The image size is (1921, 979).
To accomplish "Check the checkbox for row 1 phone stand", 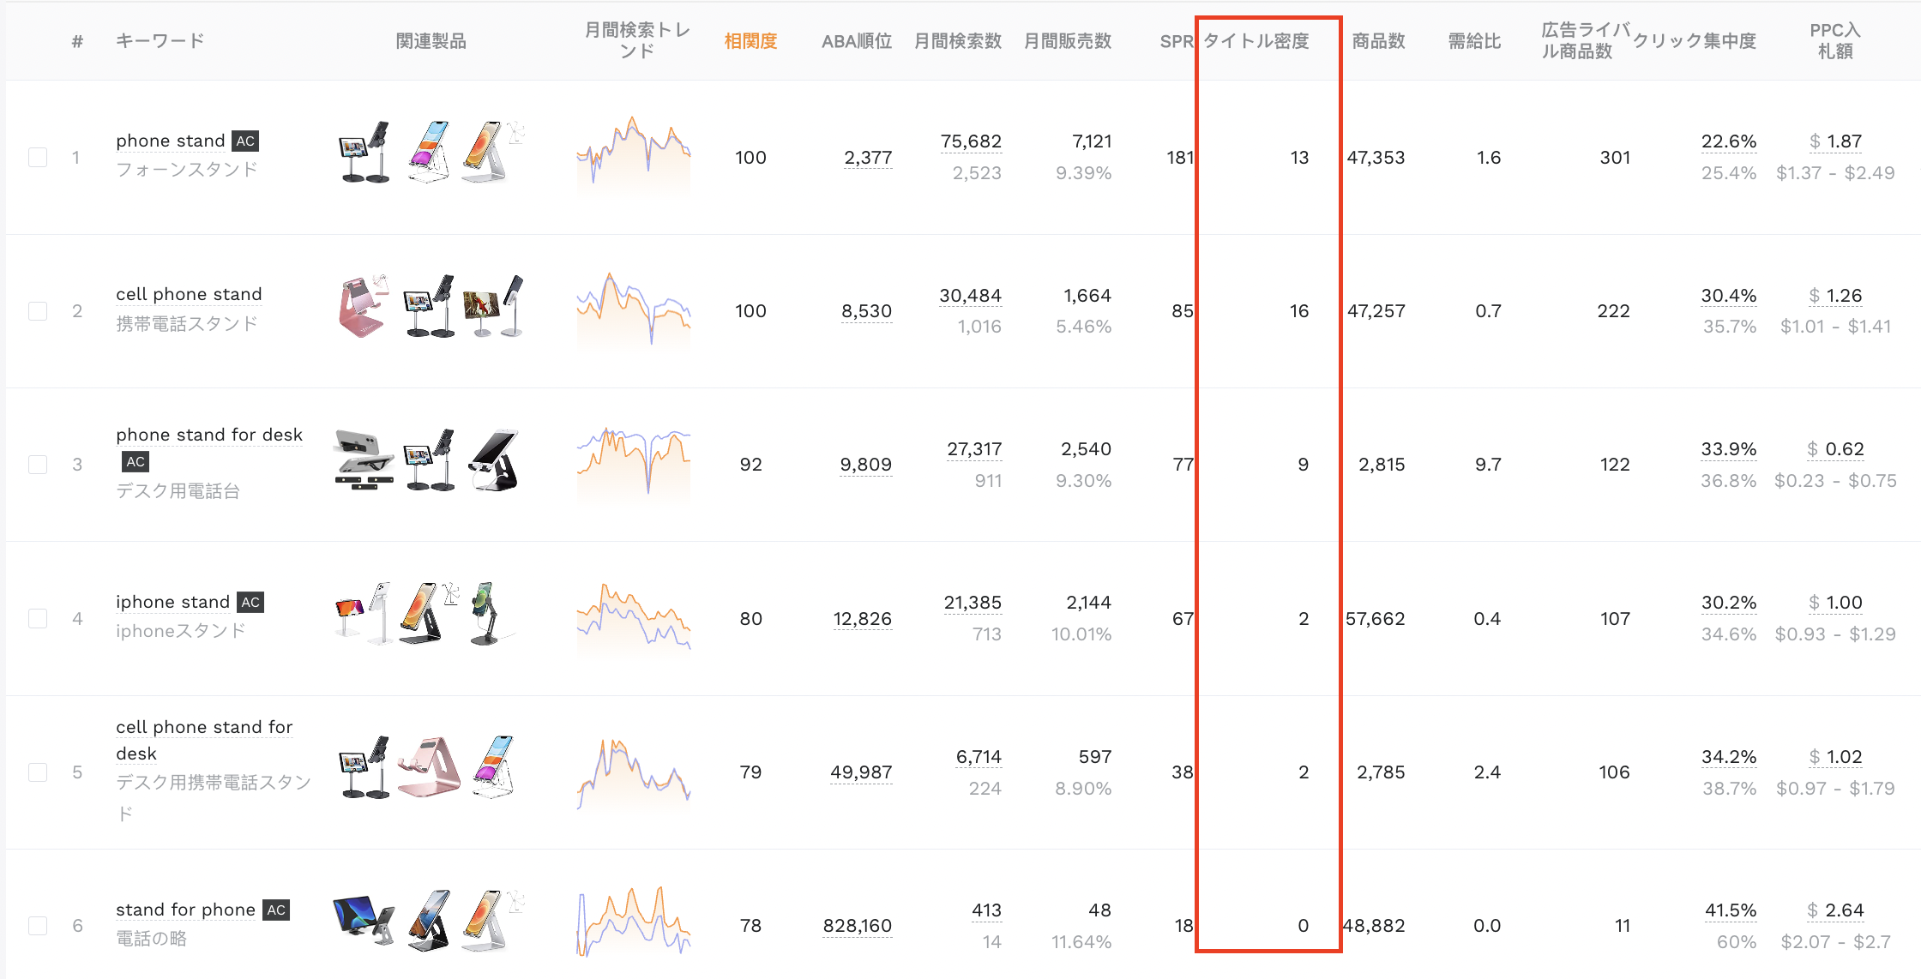I will (x=38, y=157).
